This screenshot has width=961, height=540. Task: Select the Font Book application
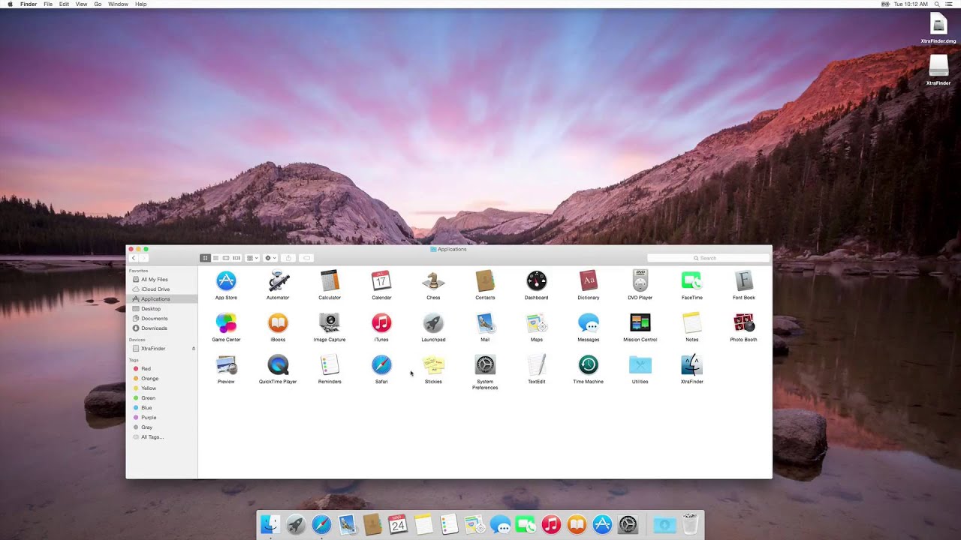point(744,281)
